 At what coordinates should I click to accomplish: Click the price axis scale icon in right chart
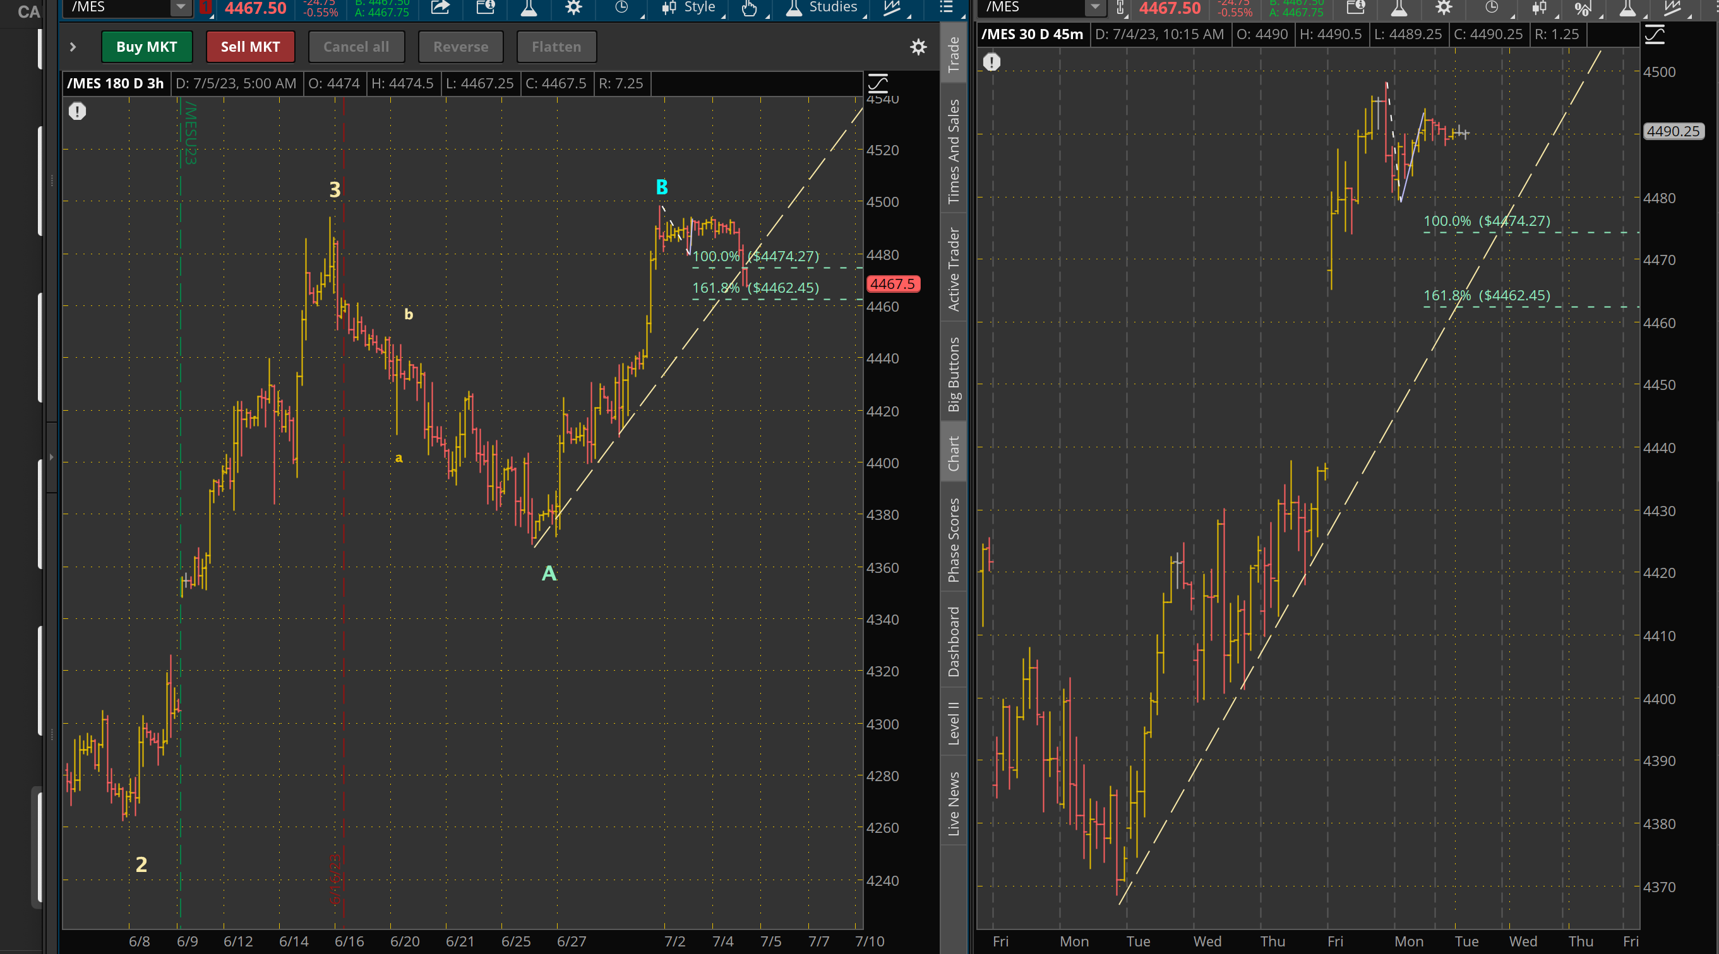(x=1655, y=34)
